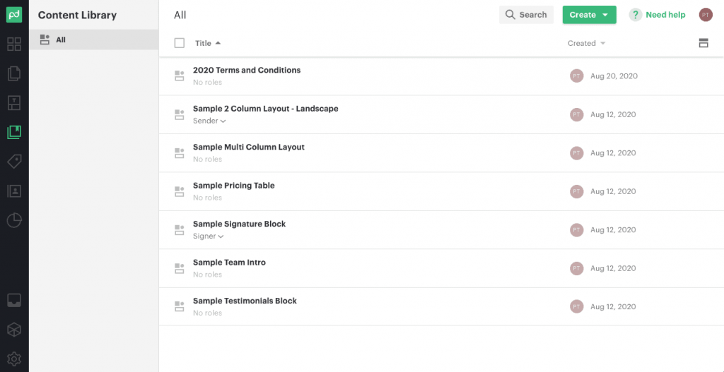Image resolution: width=724 pixels, height=372 pixels.
Task: Click the Search field
Action: 527,15
